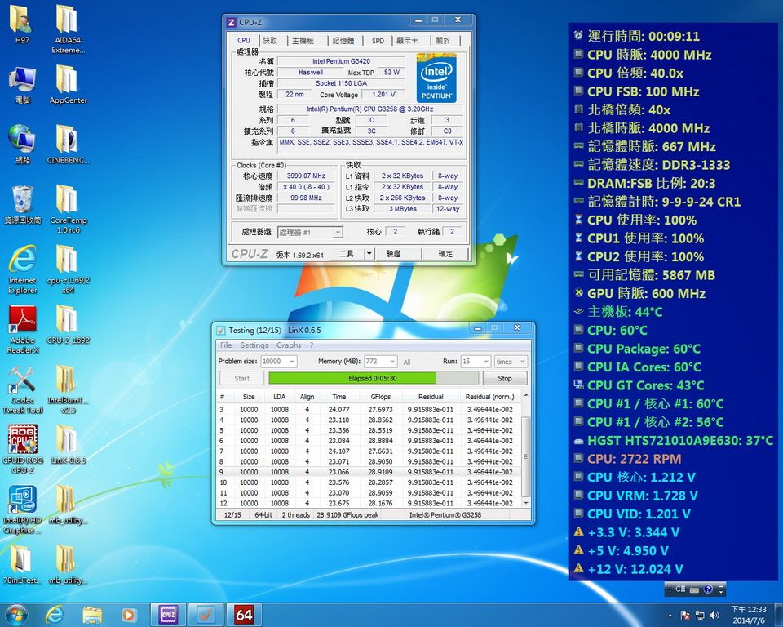Click the volume speaker tray icon

click(x=714, y=615)
